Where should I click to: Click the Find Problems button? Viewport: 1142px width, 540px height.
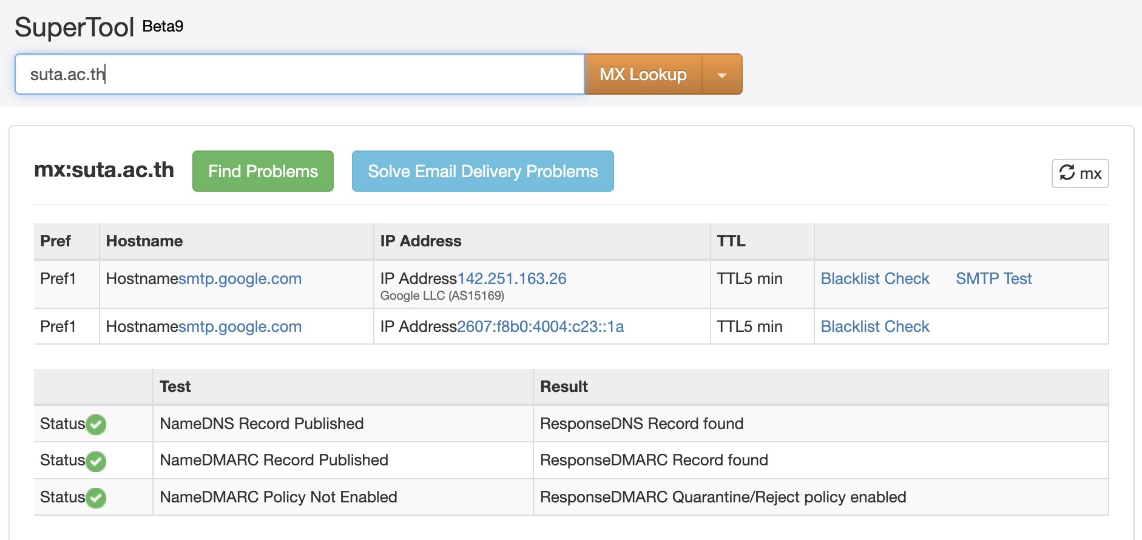tap(263, 171)
